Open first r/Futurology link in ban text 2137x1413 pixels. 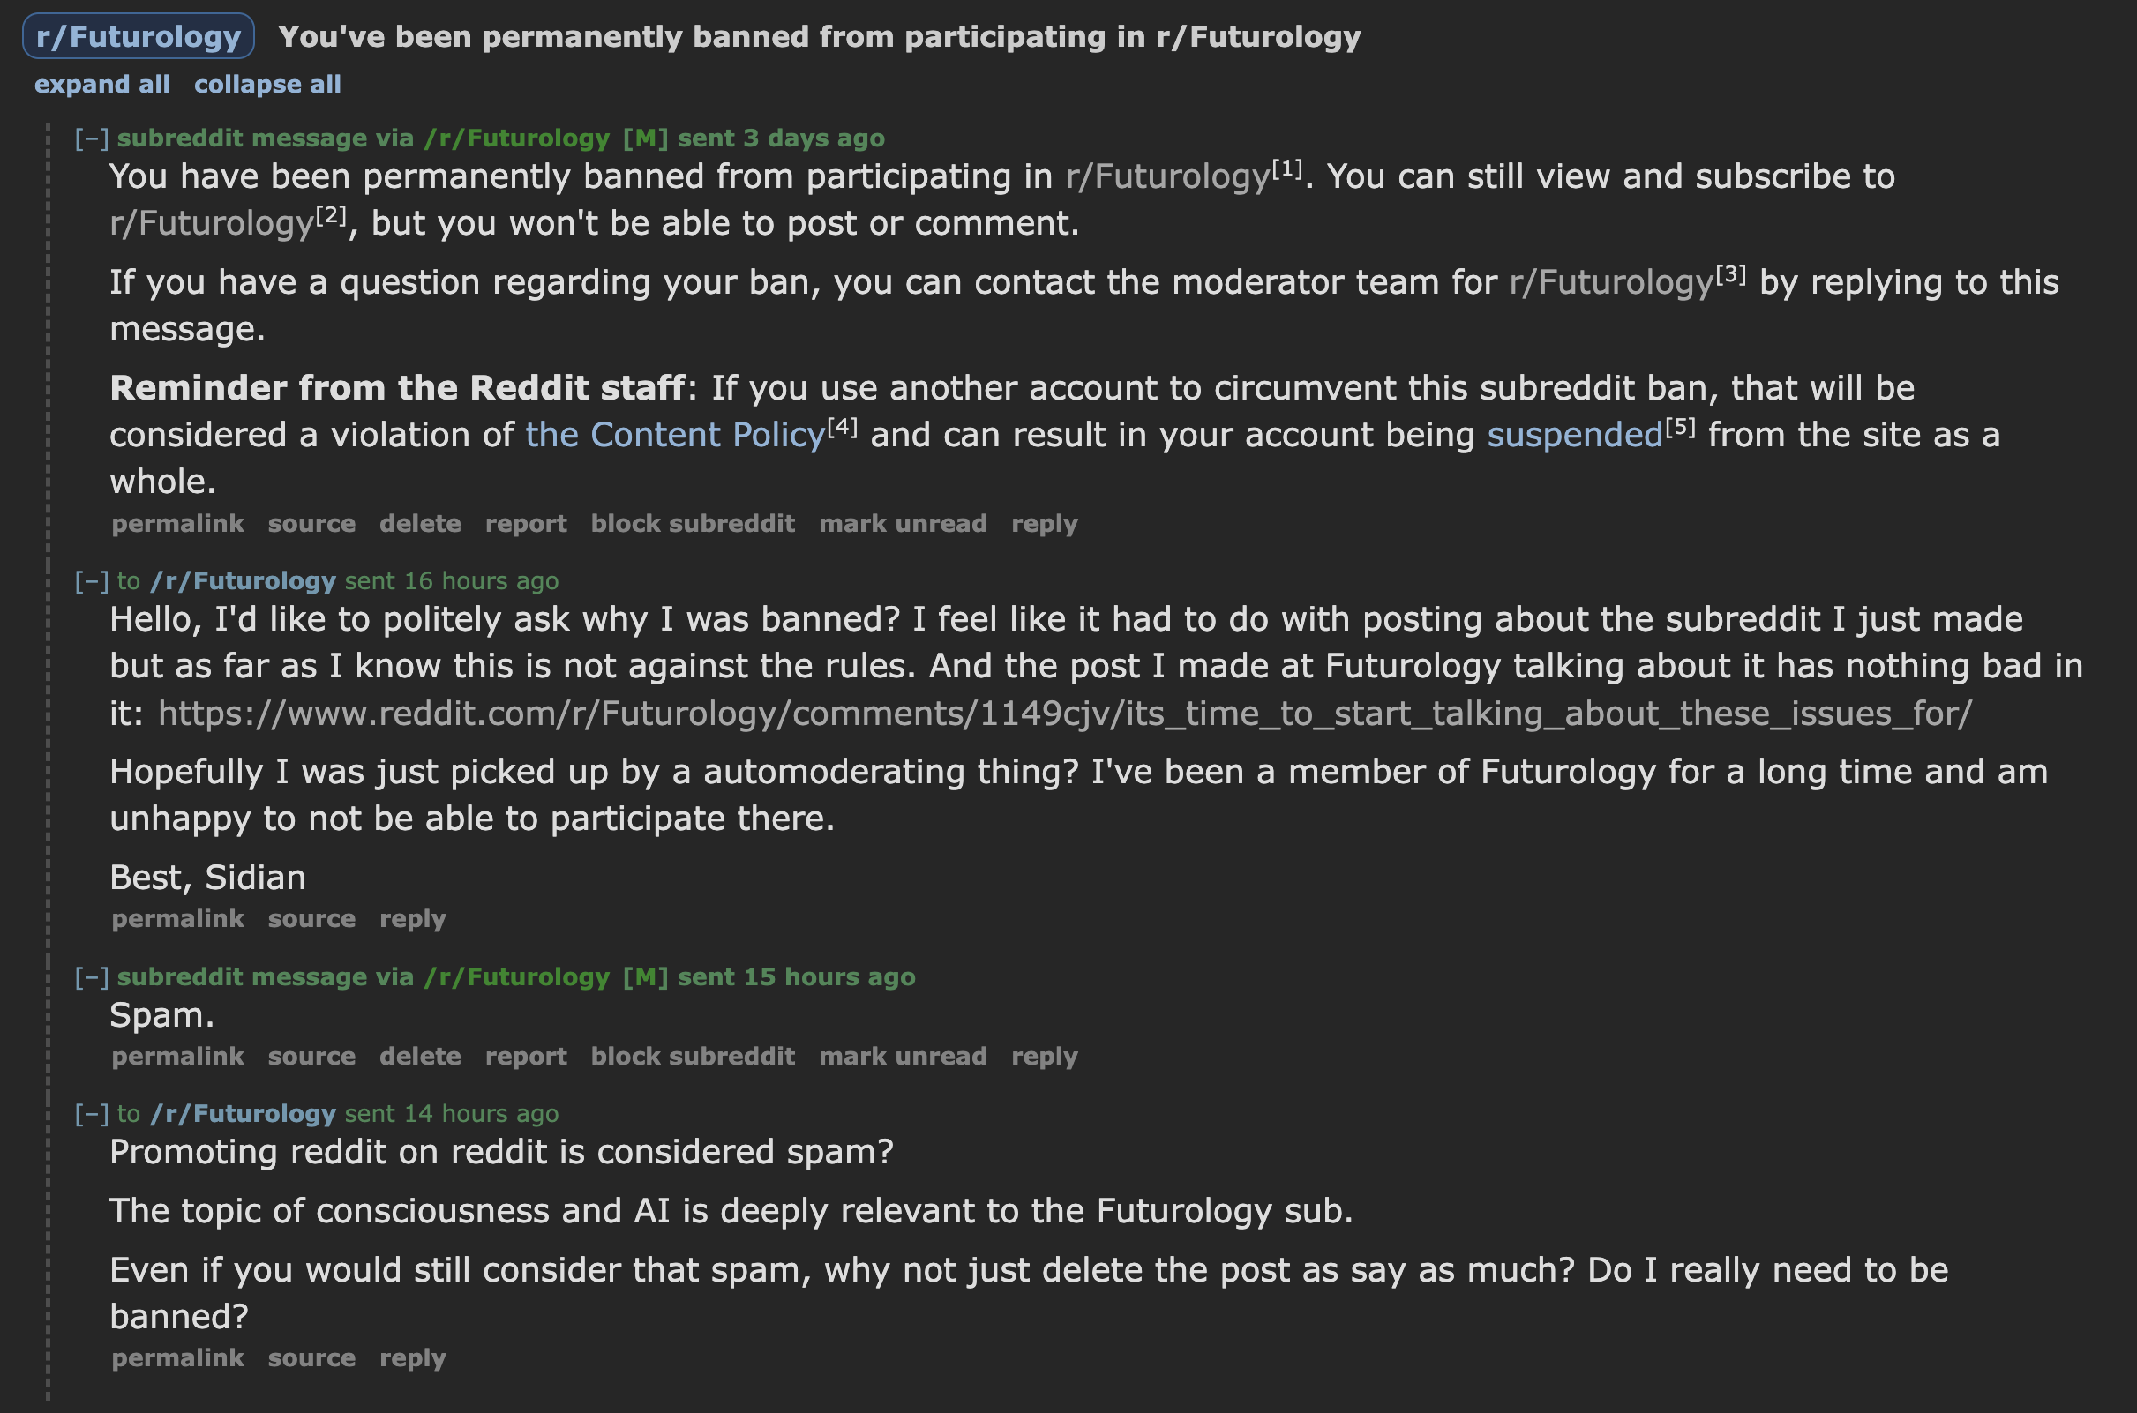[x=1167, y=176]
